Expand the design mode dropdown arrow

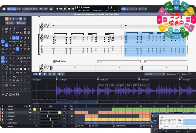point(25,19)
